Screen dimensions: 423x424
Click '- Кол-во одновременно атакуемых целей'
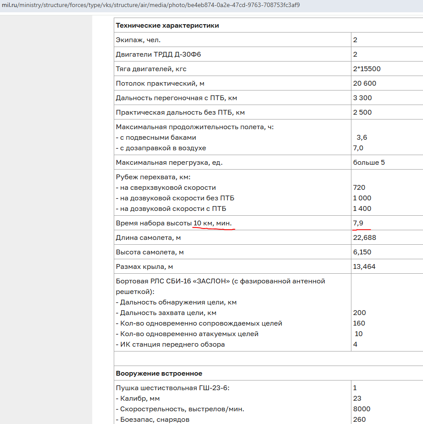187,334
